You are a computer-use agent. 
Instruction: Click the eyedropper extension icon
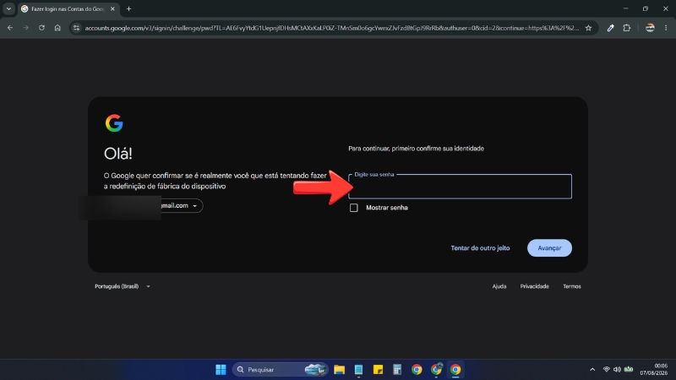(610, 28)
